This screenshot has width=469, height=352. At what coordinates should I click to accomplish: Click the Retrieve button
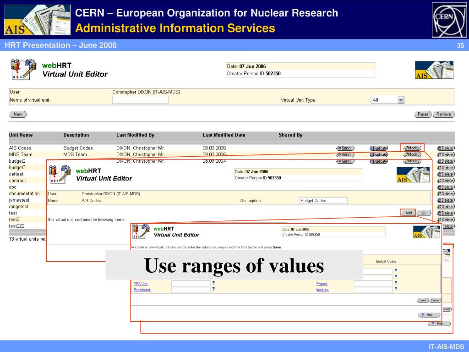[x=443, y=114]
